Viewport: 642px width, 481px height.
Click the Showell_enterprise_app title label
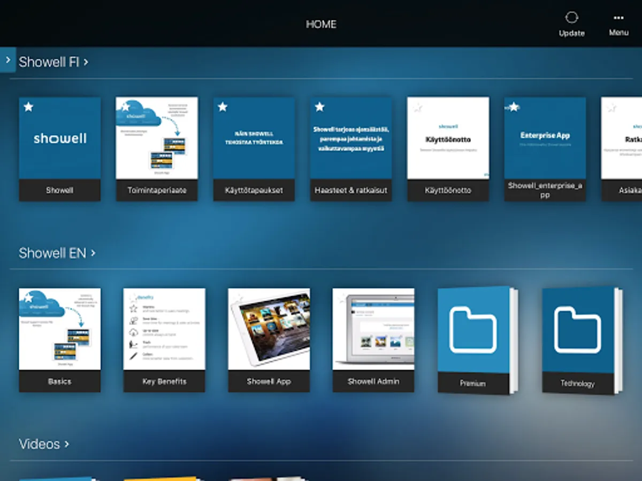[x=545, y=190]
